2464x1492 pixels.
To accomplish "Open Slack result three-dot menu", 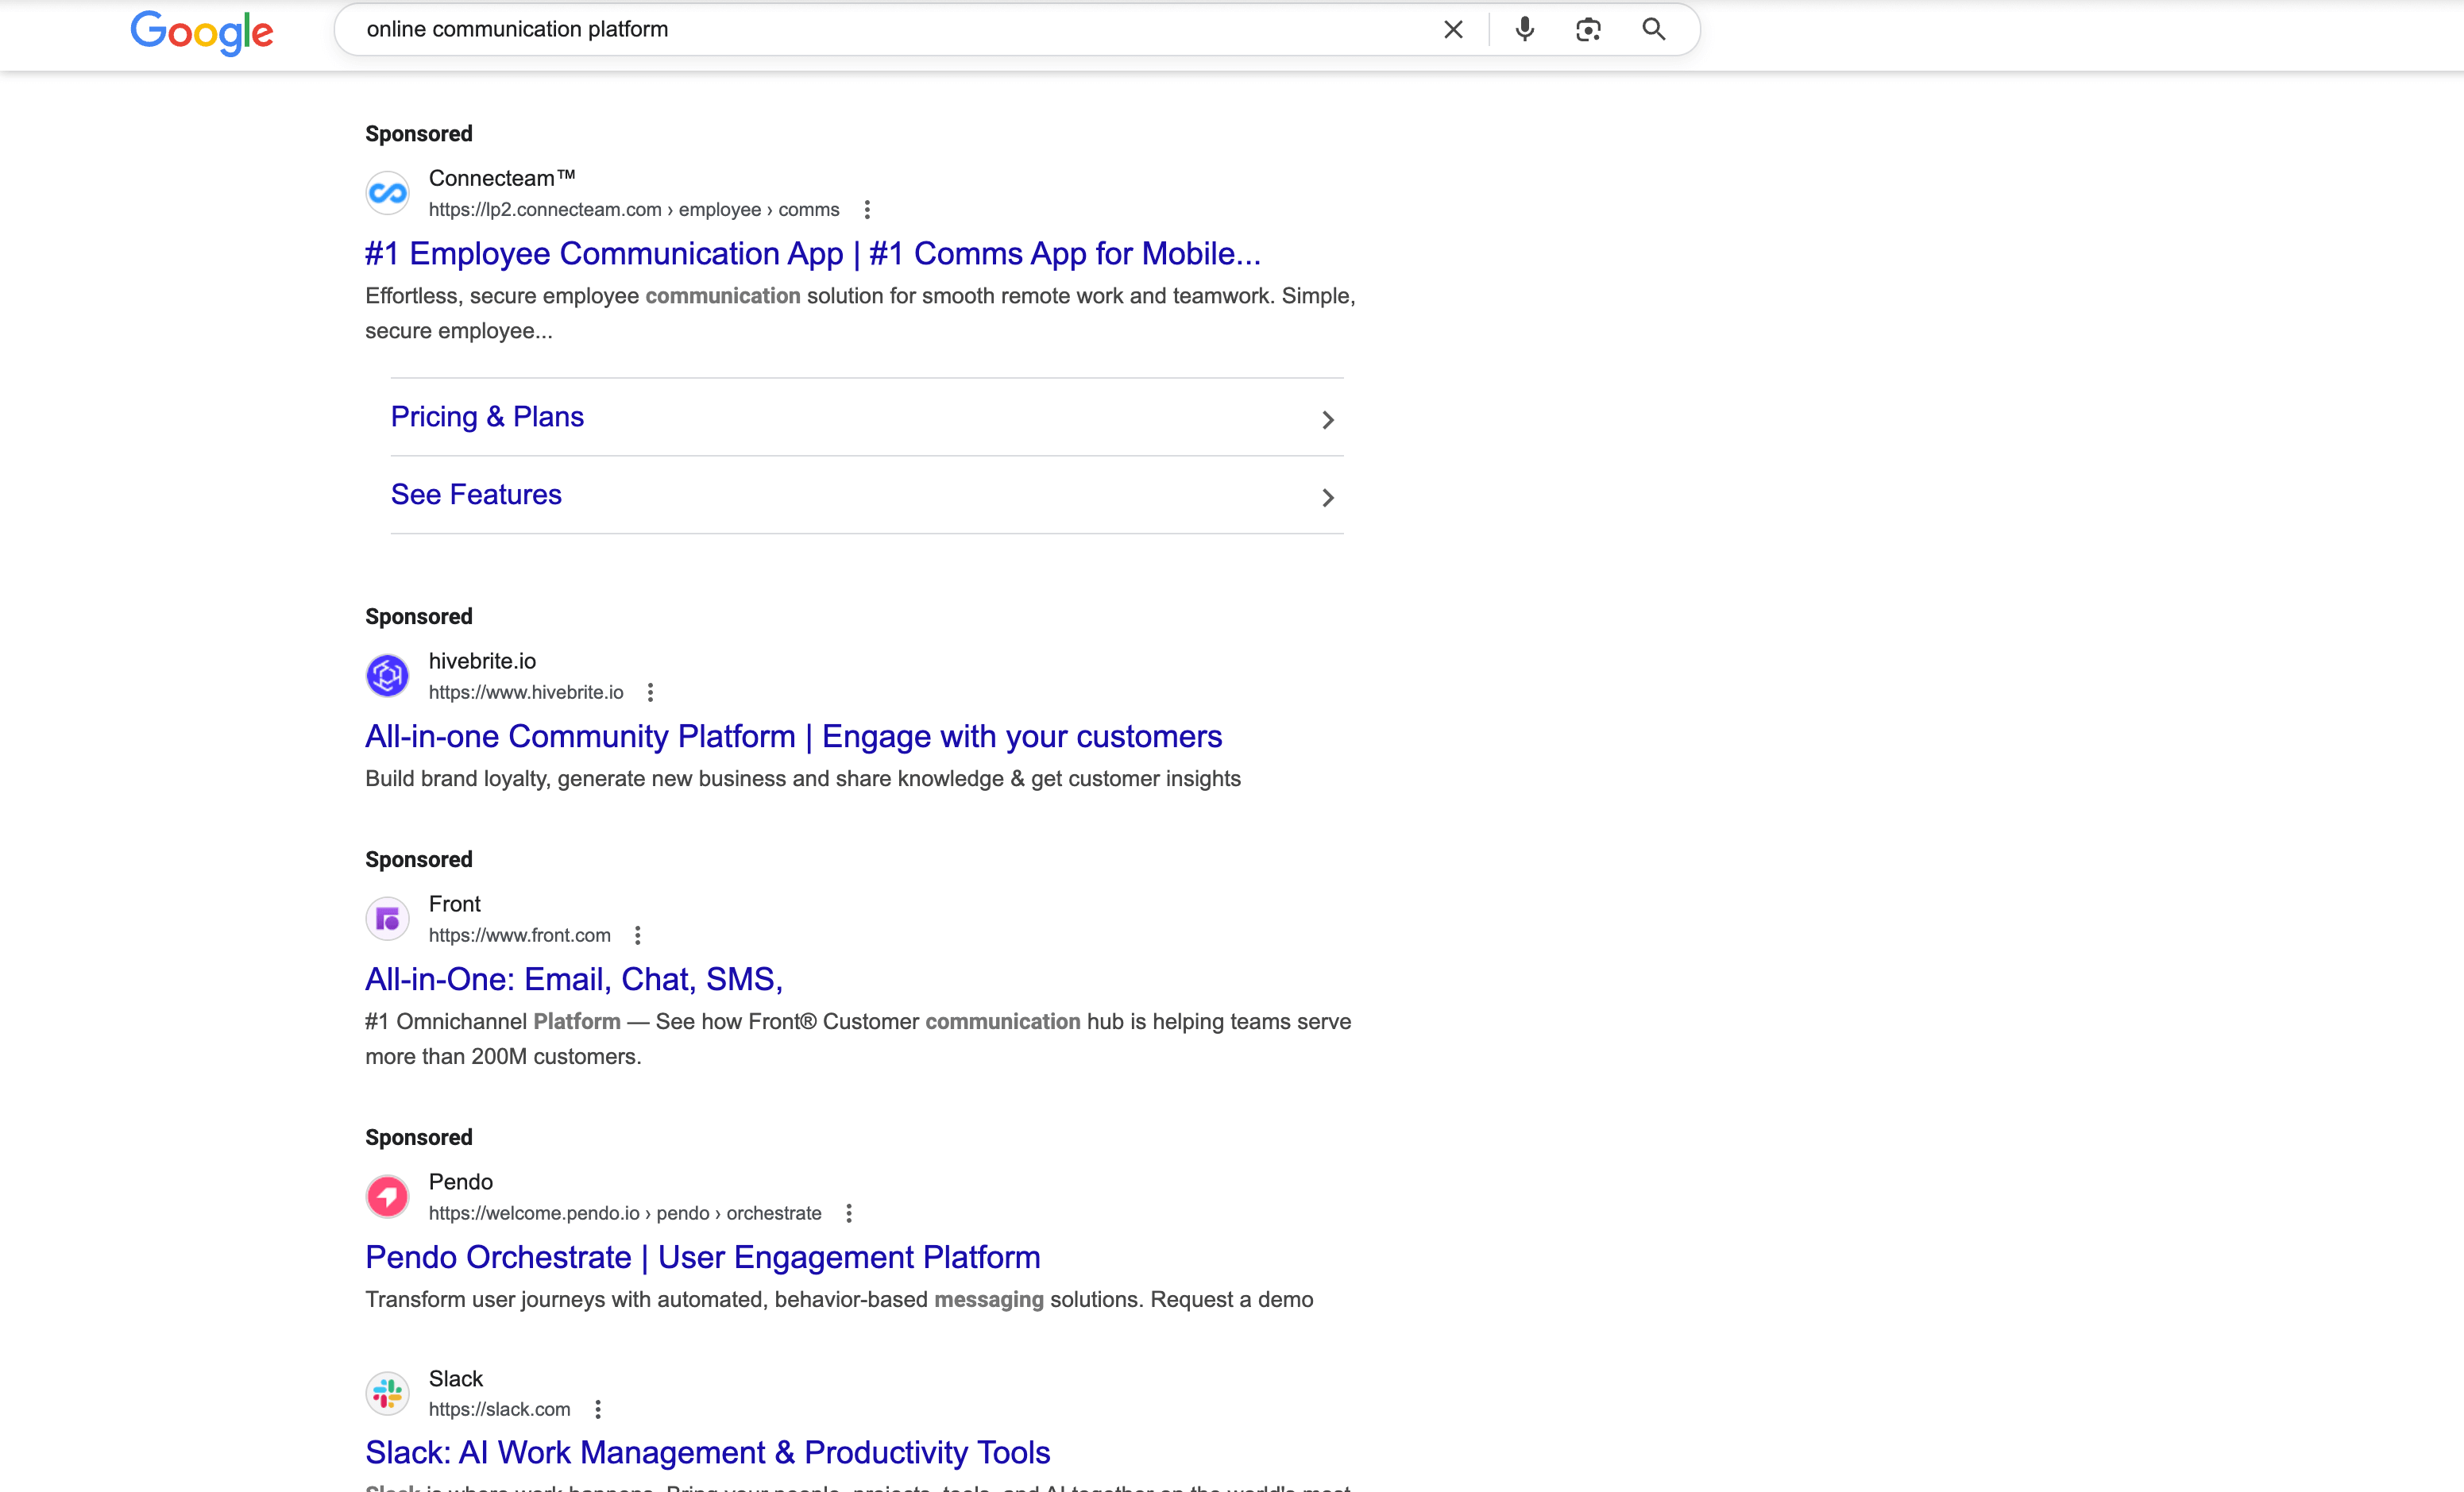I will 598,1409.
